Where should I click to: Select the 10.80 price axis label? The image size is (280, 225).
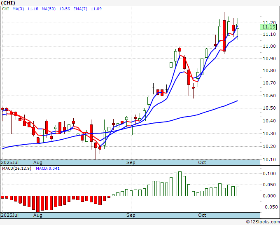coord(269,71)
